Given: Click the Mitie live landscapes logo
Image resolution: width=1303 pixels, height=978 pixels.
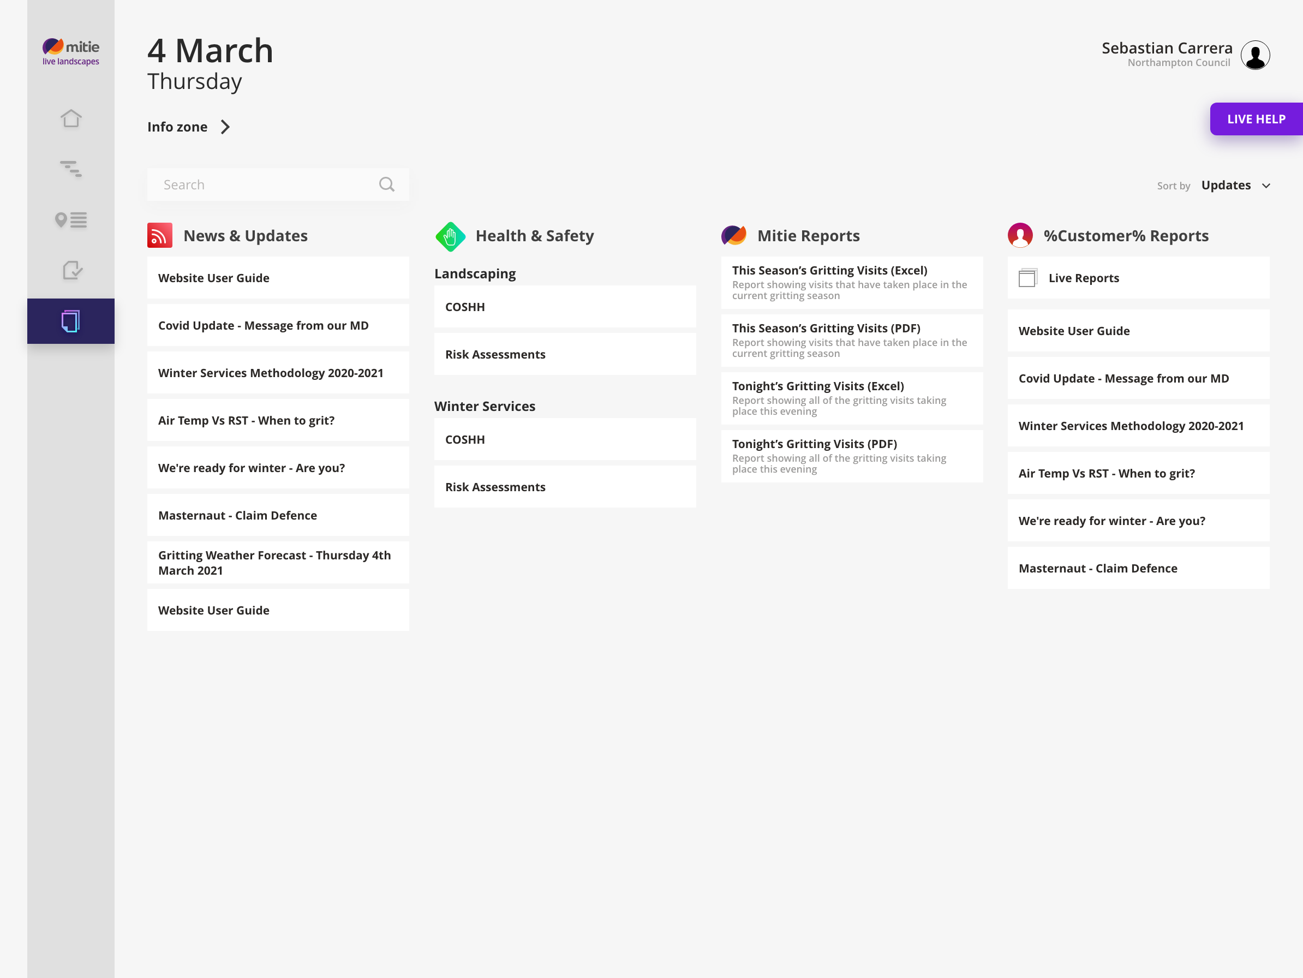Looking at the screenshot, I should [x=71, y=52].
